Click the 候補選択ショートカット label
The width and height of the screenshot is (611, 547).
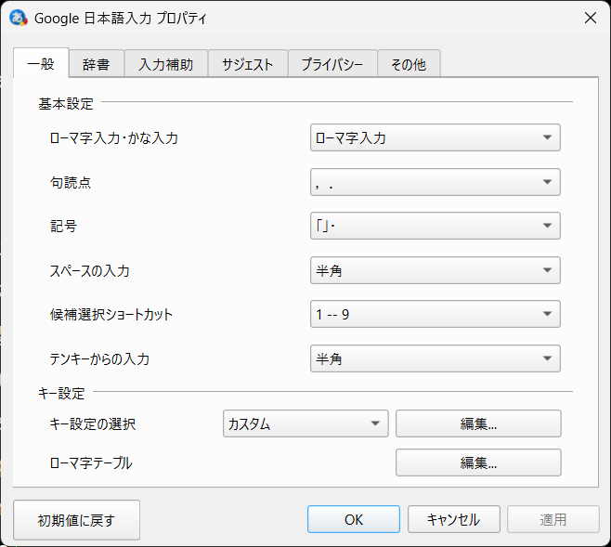coord(111,315)
